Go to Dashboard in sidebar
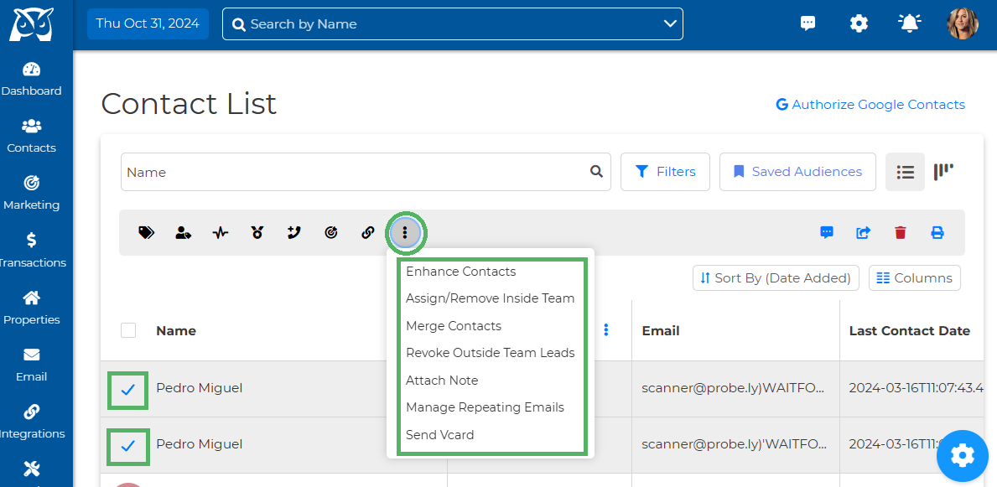The height and width of the screenshot is (487, 997). 31,80
